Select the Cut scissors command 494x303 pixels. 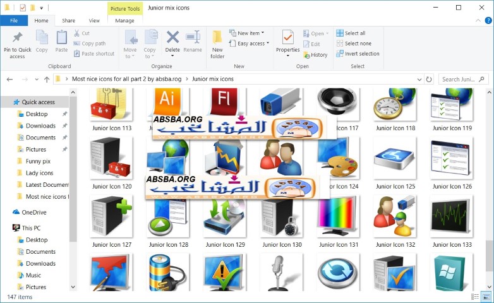coord(82,33)
